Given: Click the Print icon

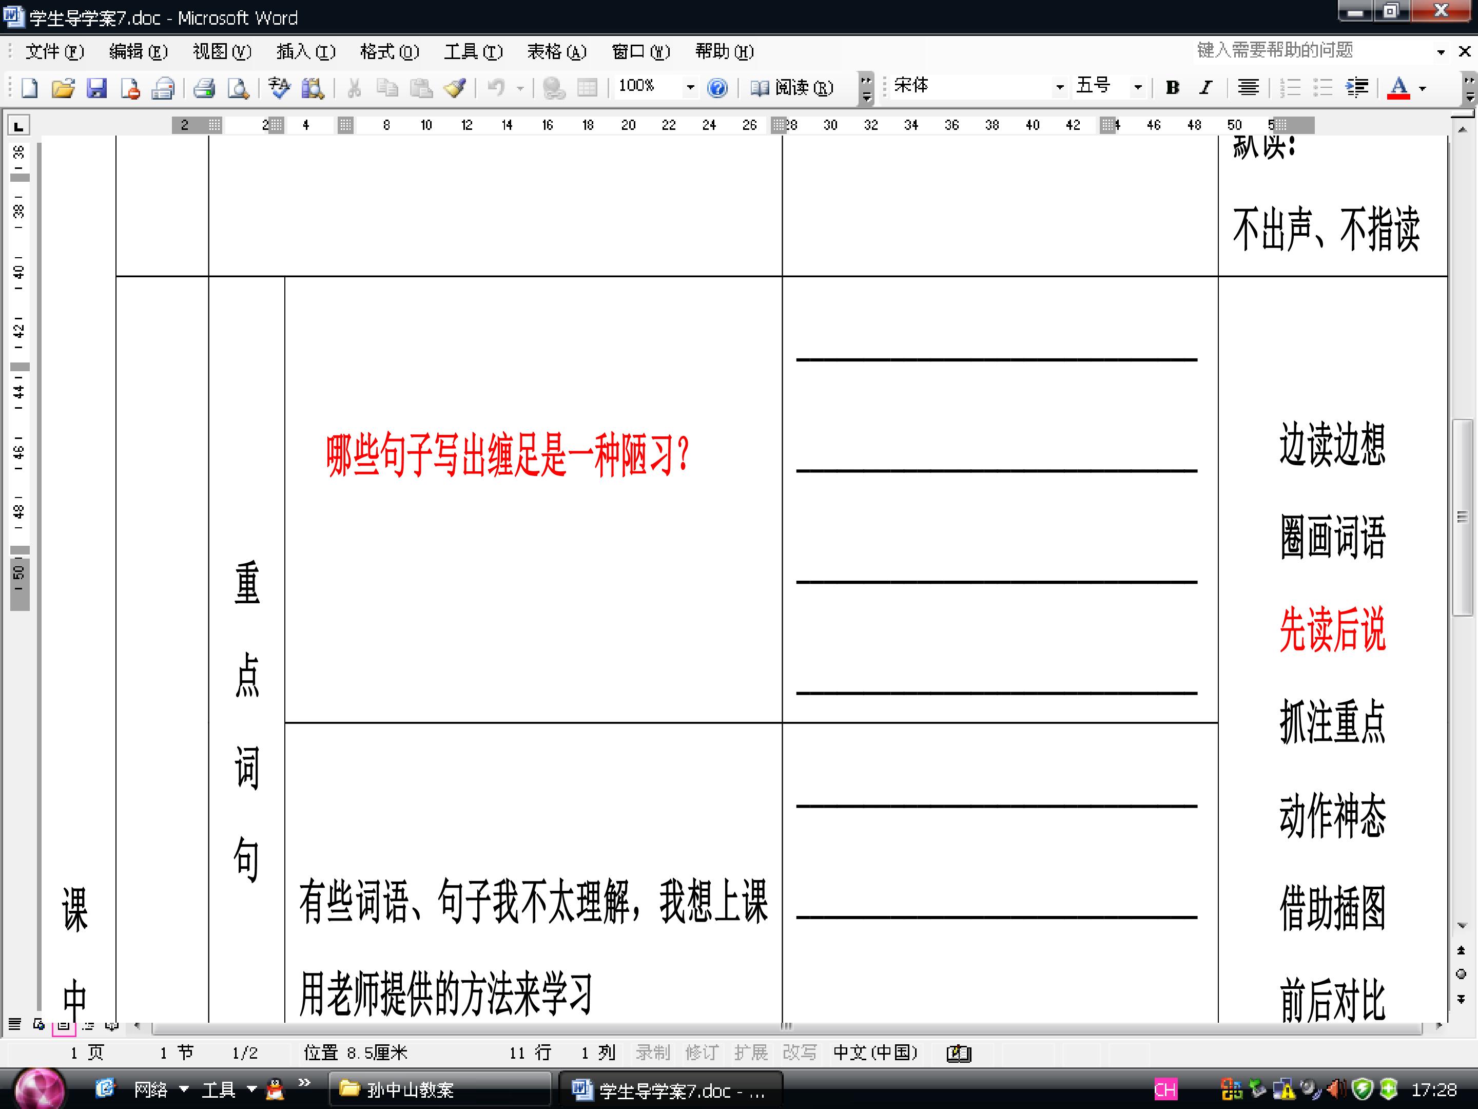Looking at the screenshot, I should click(204, 88).
